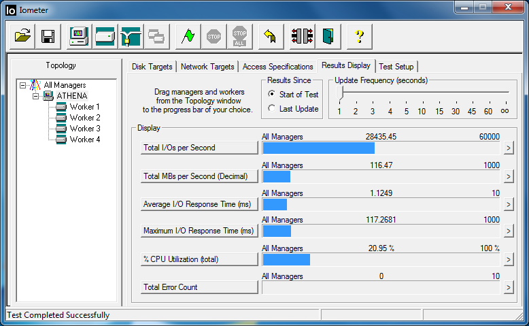Click the % CPU Utilization progress bar
Image resolution: width=529 pixels, height=326 pixels.
click(381, 259)
